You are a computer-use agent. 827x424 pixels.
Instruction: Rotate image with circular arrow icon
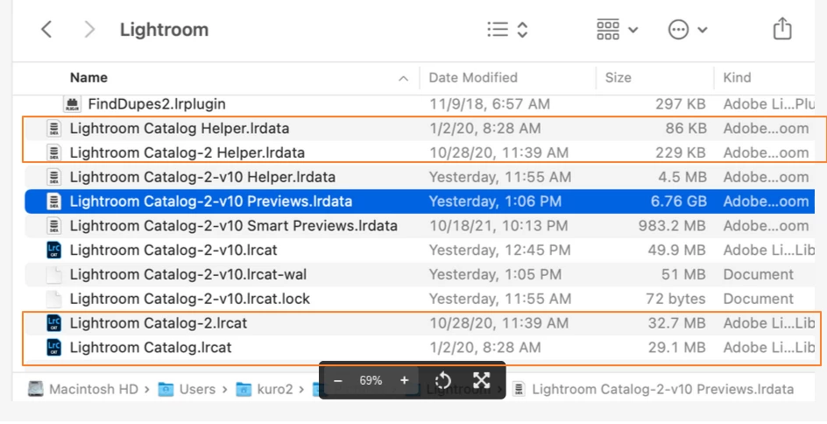coord(443,380)
